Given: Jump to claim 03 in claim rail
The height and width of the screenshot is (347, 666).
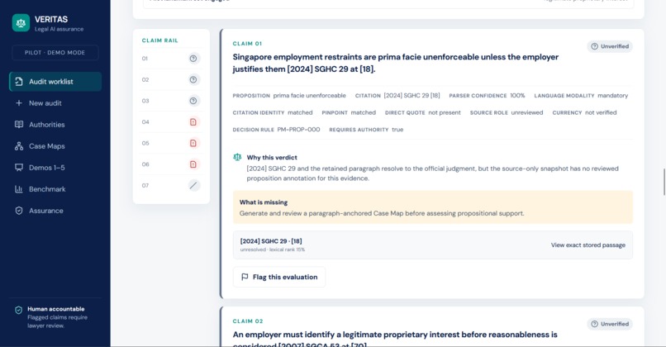Looking at the screenshot, I should [171, 101].
